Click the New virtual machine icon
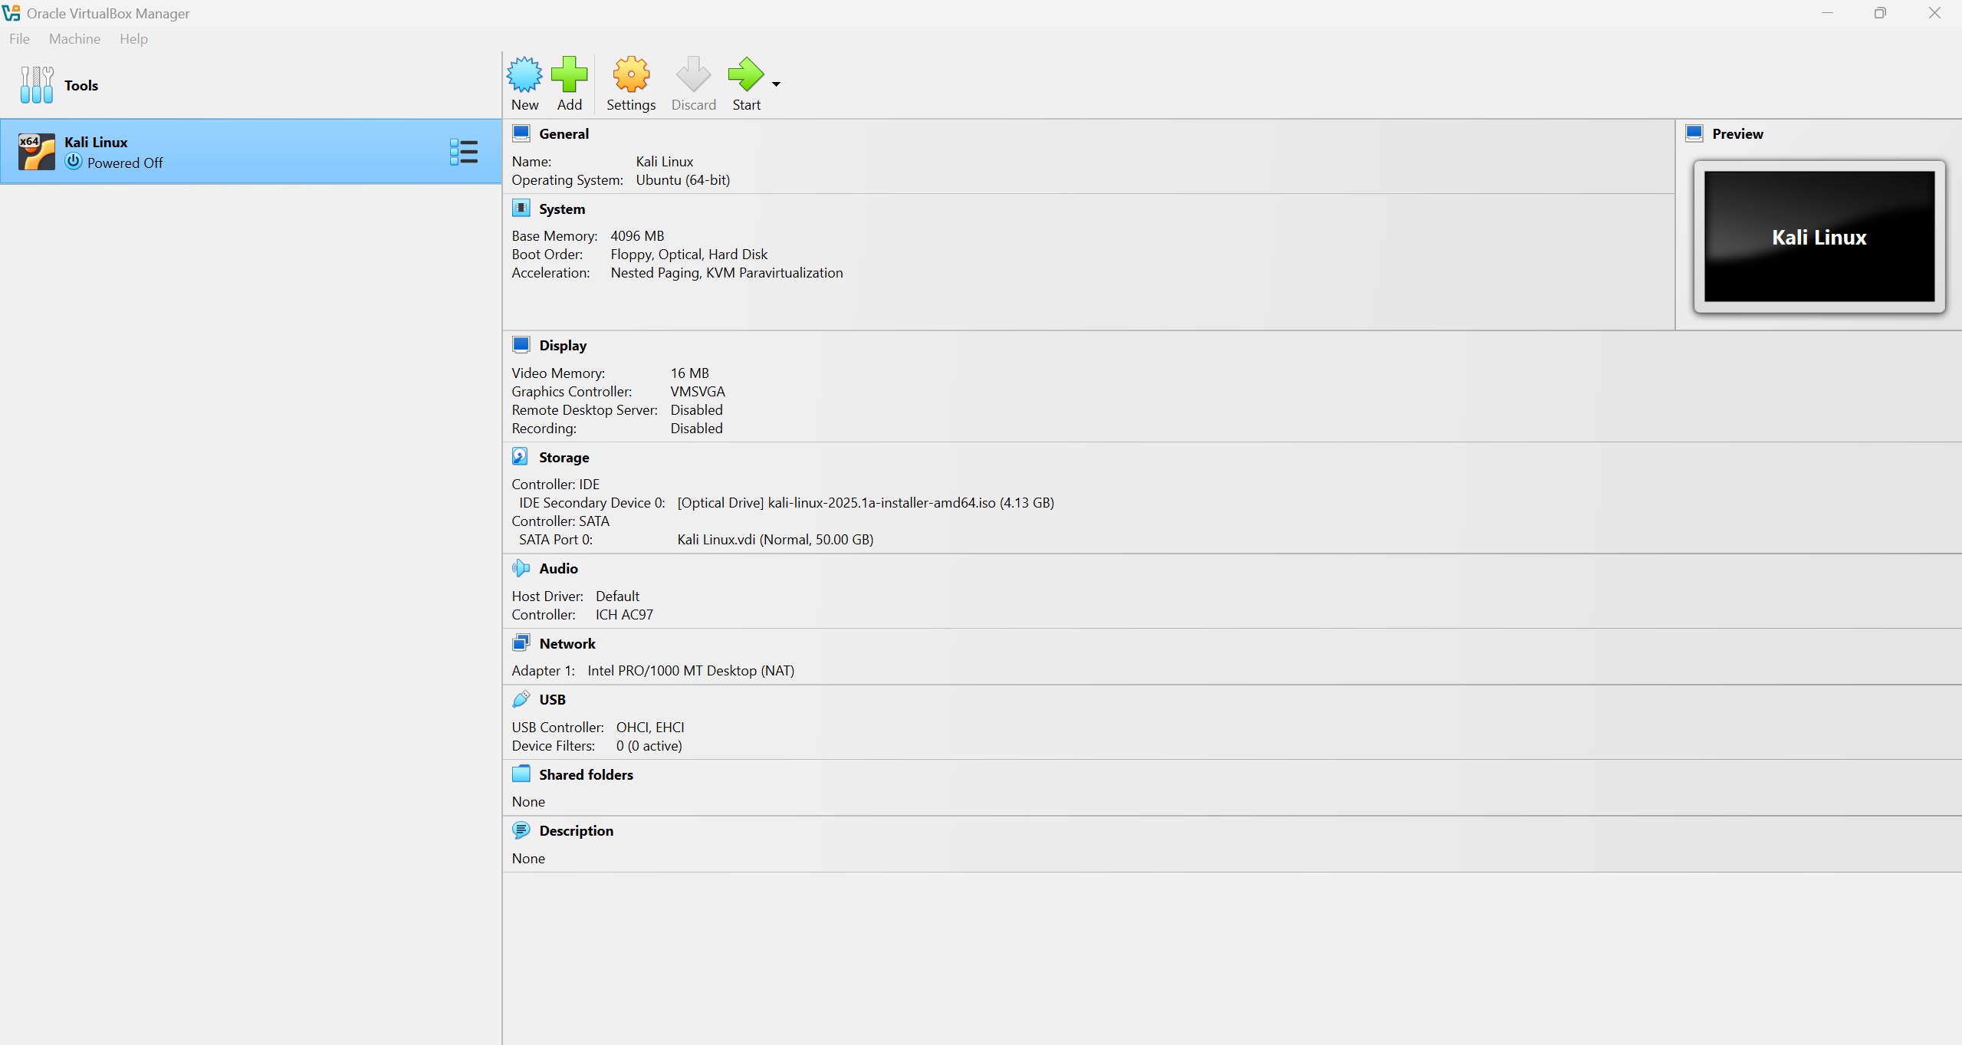The image size is (1962, 1045). click(x=524, y=74)
